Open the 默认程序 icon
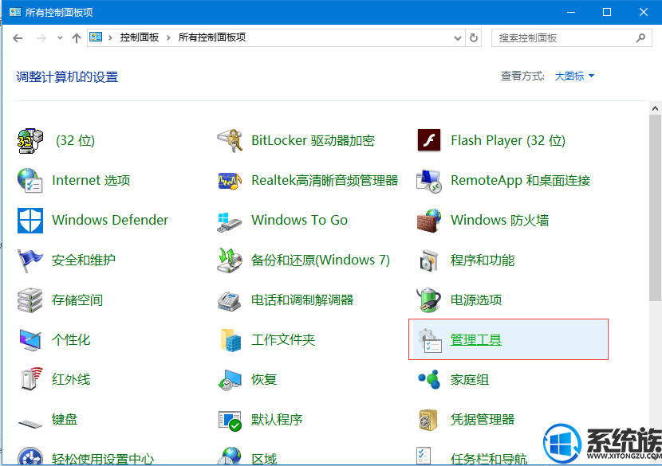Image resolution: width=662 pixels, height=466 pixels. (x=230, y=421)
